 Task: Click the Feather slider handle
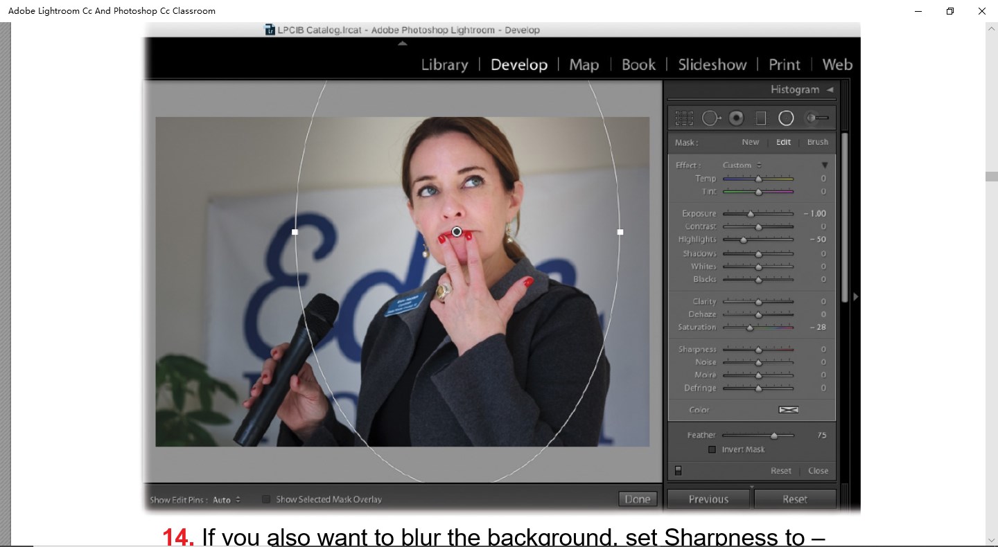tap(774, 436)
